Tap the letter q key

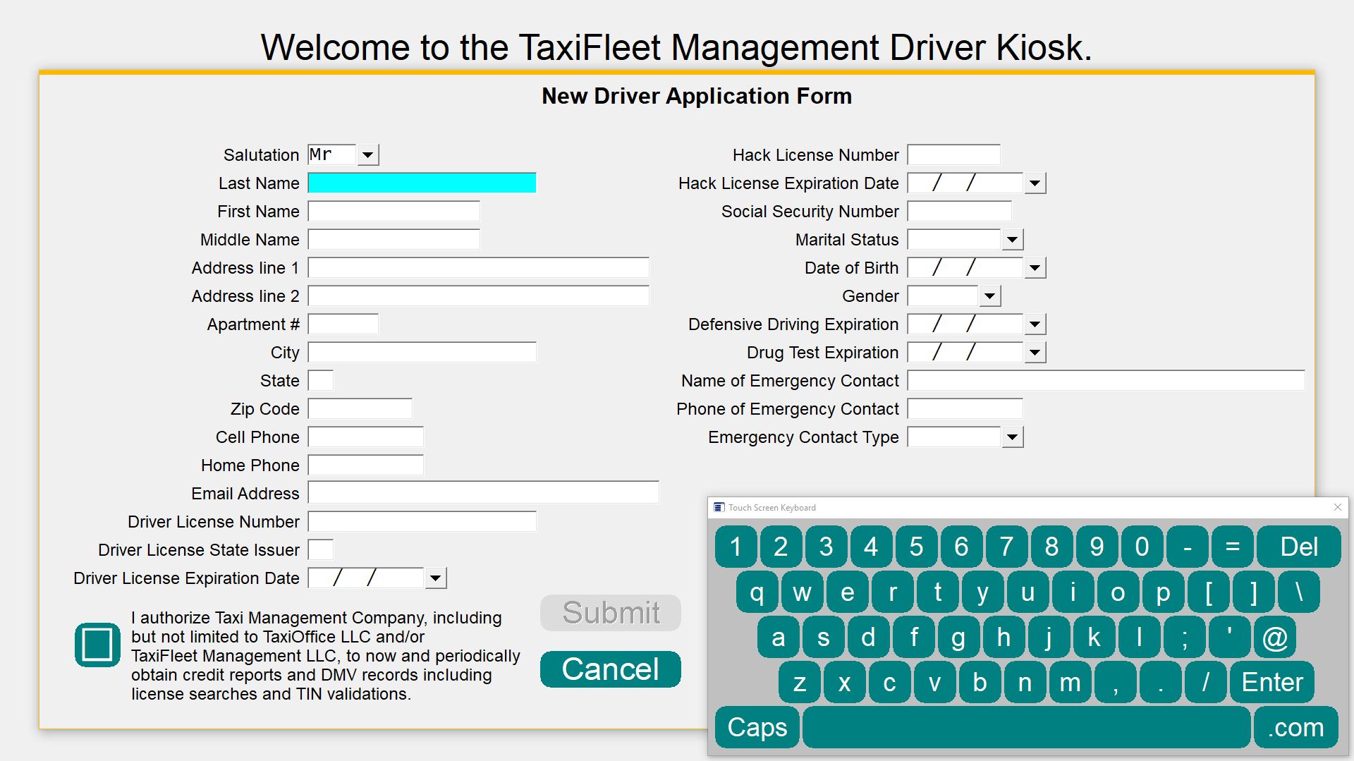757,592
